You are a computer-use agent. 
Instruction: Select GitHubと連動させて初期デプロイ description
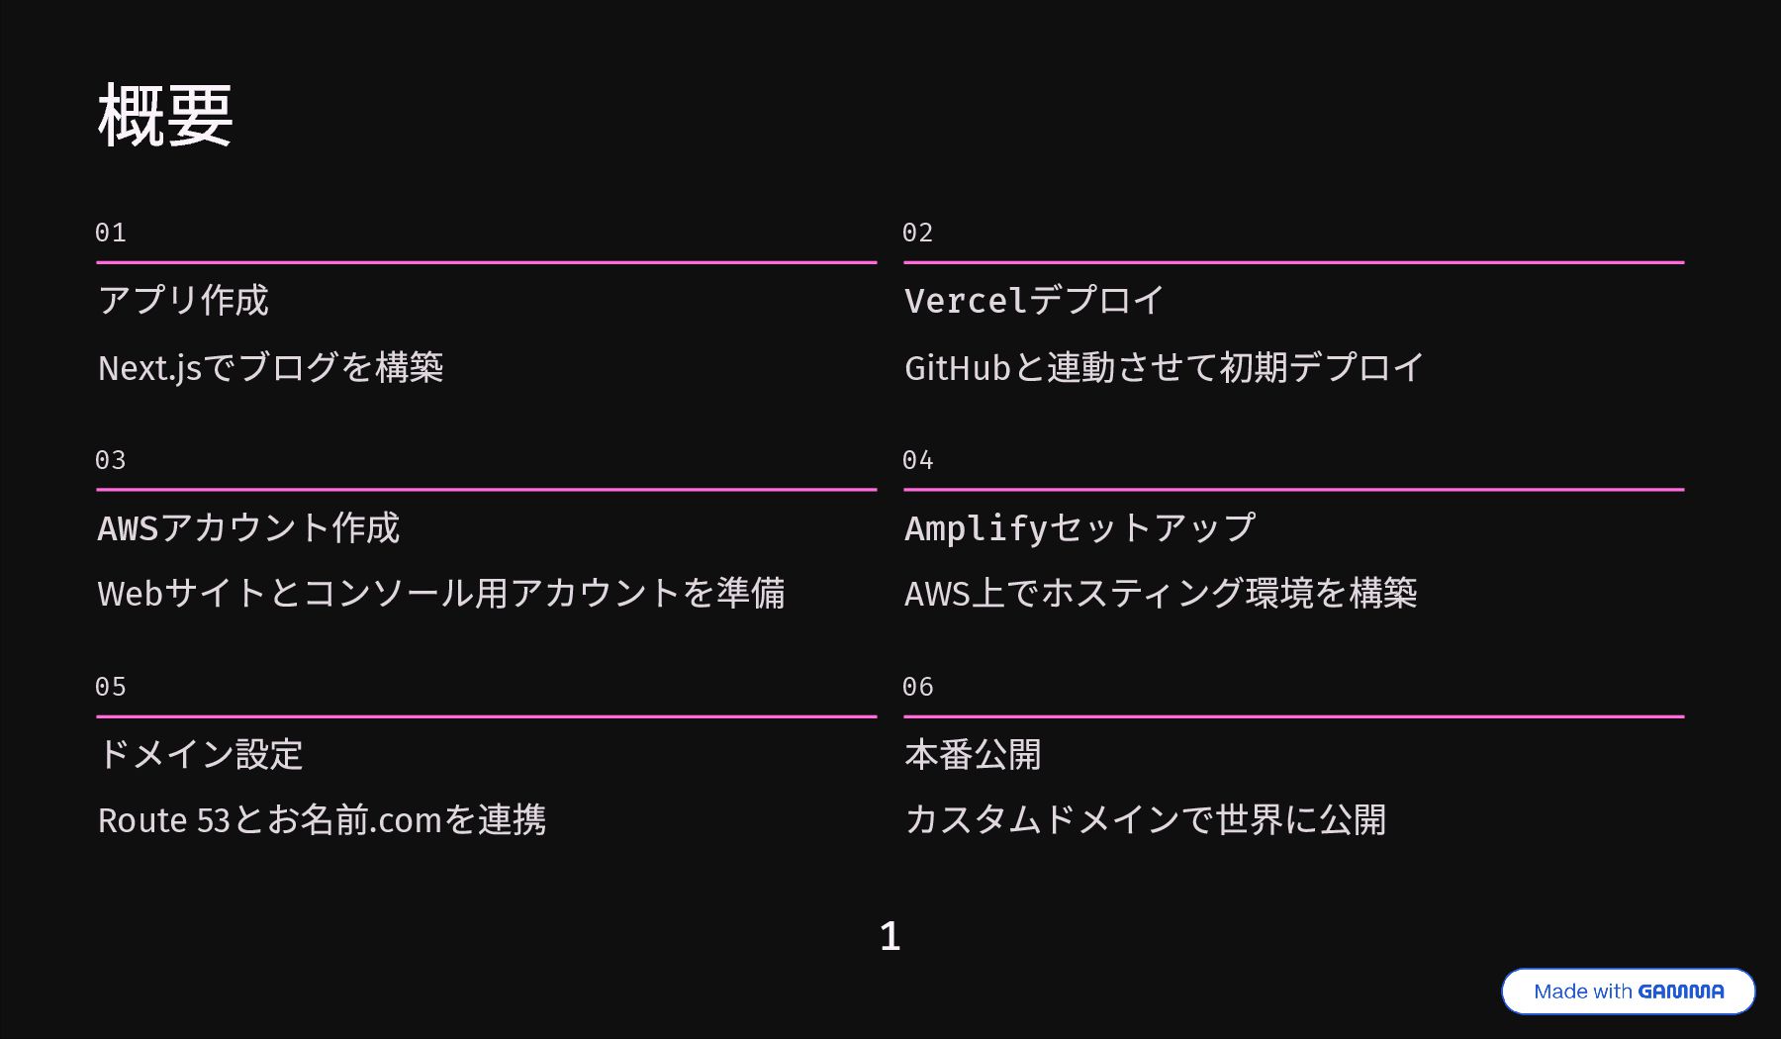tap(1164, 367)
